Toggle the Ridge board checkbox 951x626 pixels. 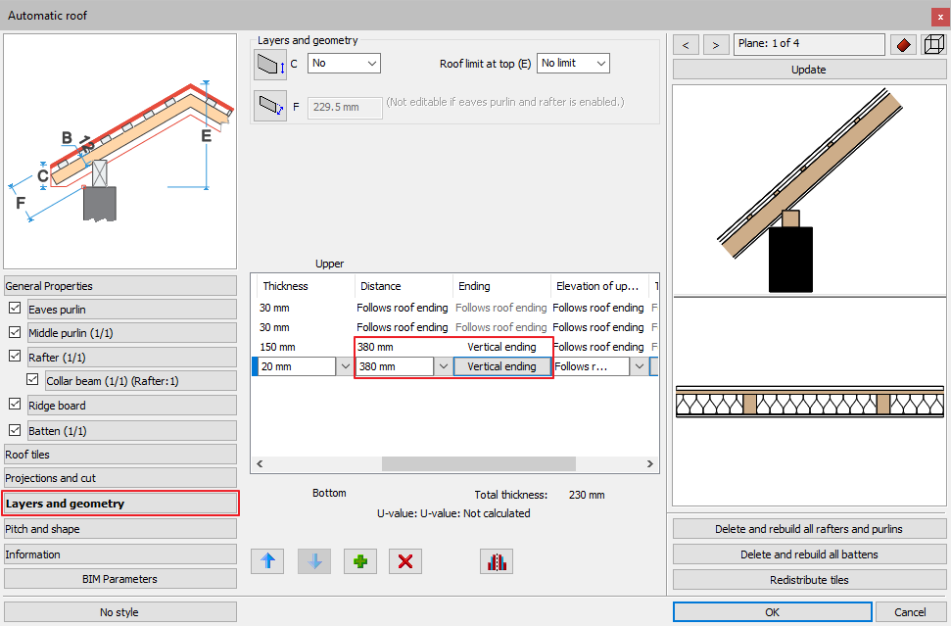[15, 405]
